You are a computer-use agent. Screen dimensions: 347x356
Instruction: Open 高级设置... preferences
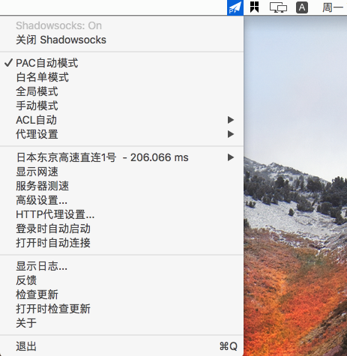(121, 200)
